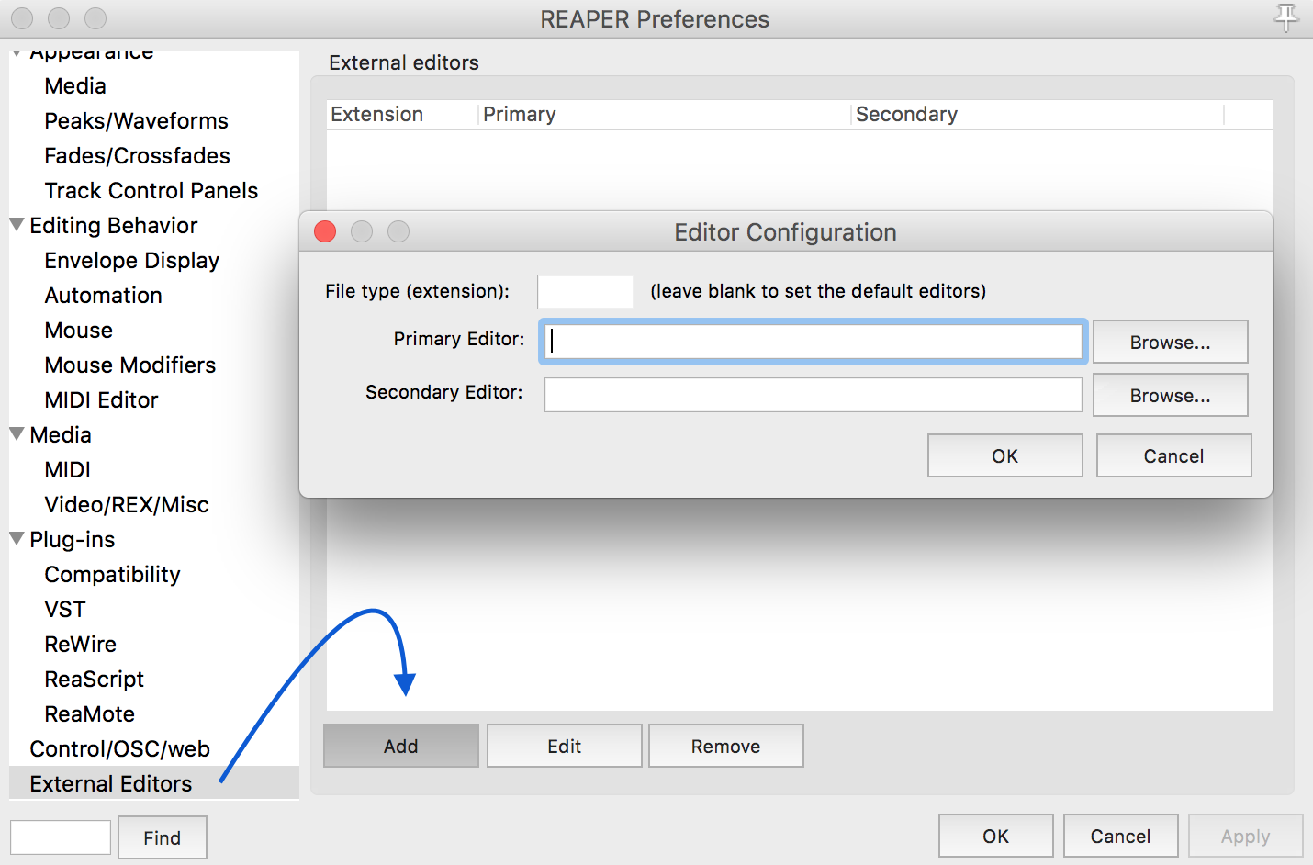Open ReaMote preferences
Viewport: 1313px width, 865px height.
pos(90,714)
